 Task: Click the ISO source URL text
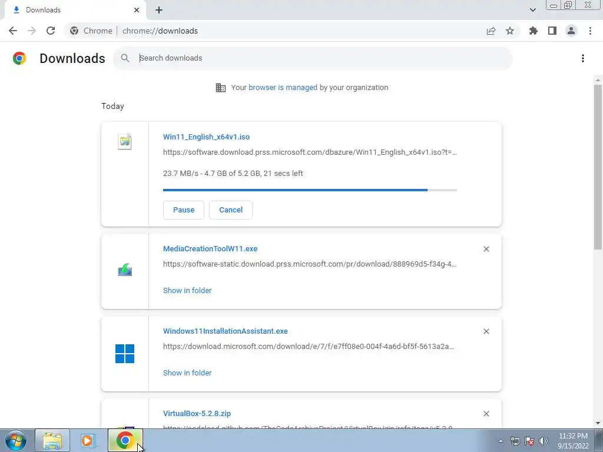[310, 152]
